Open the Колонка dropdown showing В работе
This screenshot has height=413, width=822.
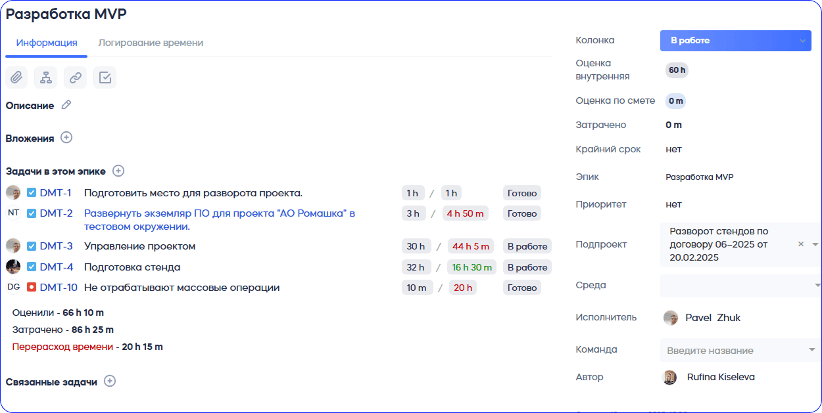[735, 40]
